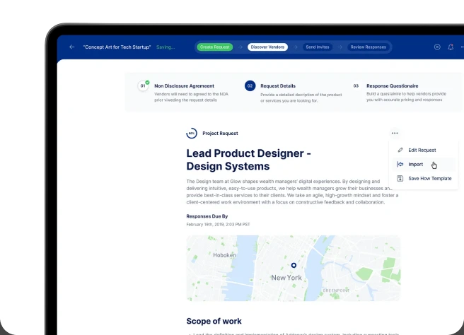Click the Saving... status text
The height and width of the screenshot is (335, 464).
click(x=166, y=47)
